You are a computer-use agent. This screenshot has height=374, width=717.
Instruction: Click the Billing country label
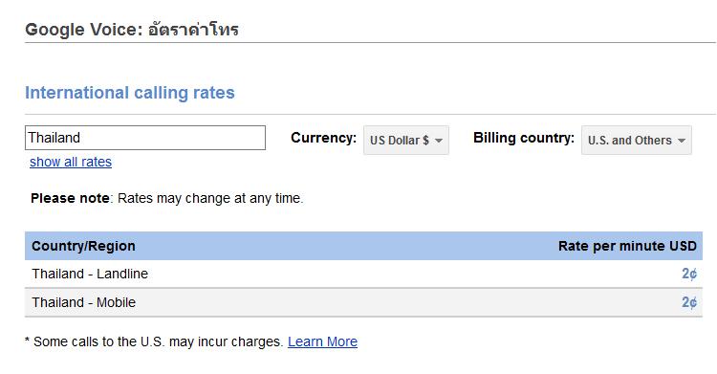[x=524, y=138]
